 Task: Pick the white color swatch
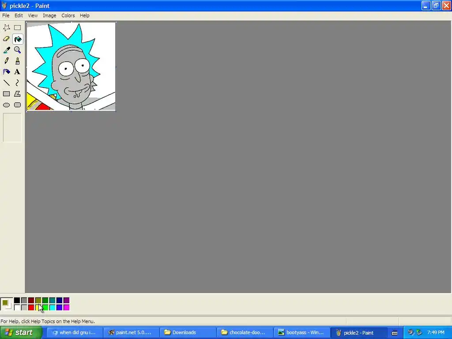coord(17,308)
